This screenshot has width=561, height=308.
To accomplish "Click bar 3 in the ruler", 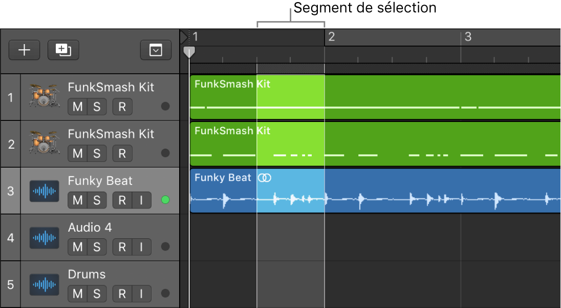I will [467, 37].
